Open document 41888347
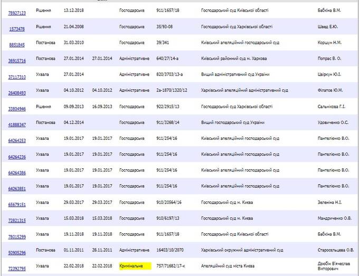The image size is (359, 276). click(x=17, y=125)
